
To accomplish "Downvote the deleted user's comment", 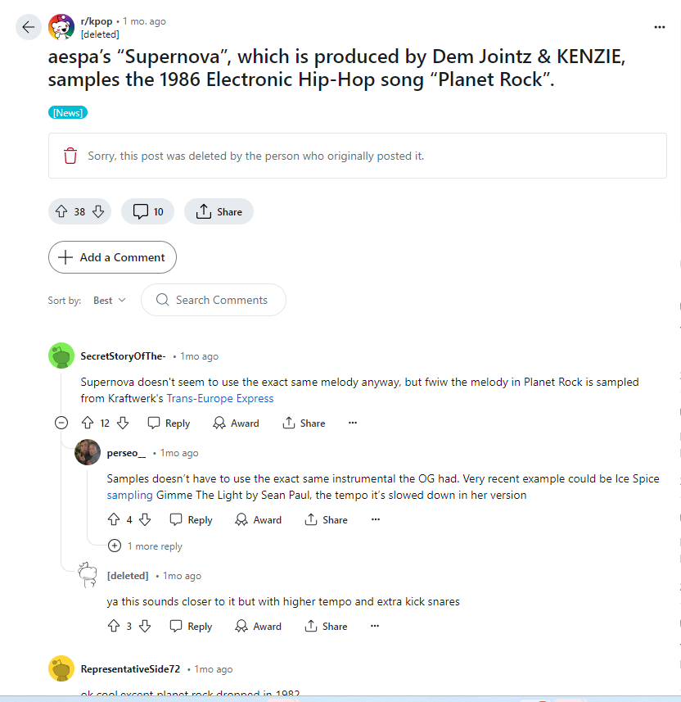I will [144, 626].
